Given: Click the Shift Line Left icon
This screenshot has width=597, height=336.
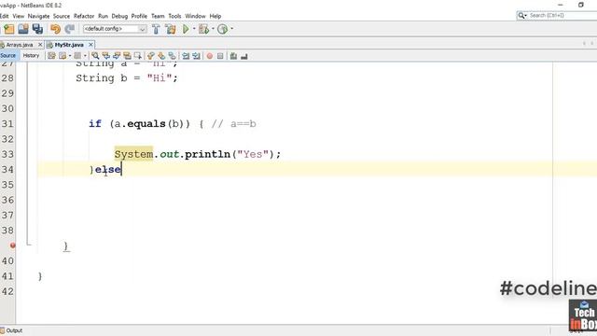Looking at the screenshot, I should (186, 56).
